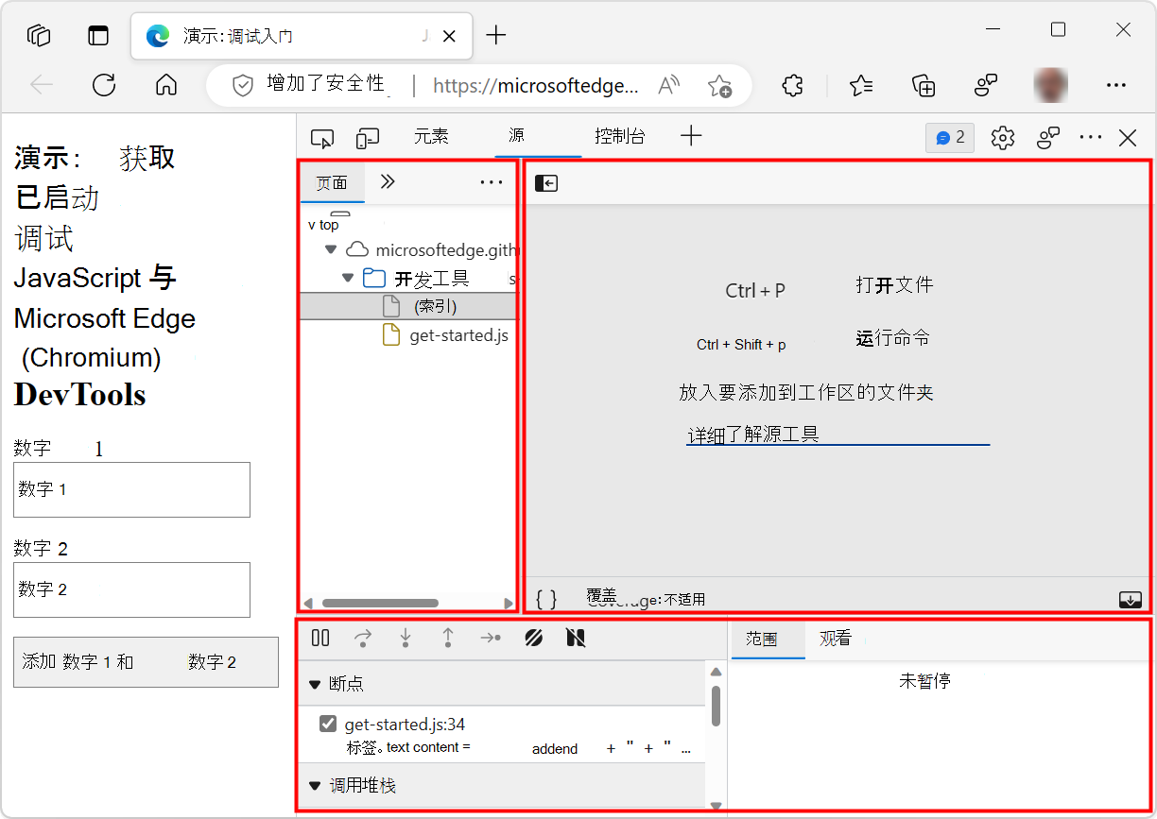This screenshot has width=1157, height=819.
Task: Toggle vertical tabs icon
Action: (98, 36)
